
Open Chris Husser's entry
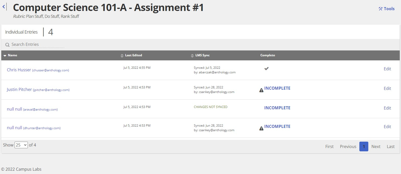19,70
